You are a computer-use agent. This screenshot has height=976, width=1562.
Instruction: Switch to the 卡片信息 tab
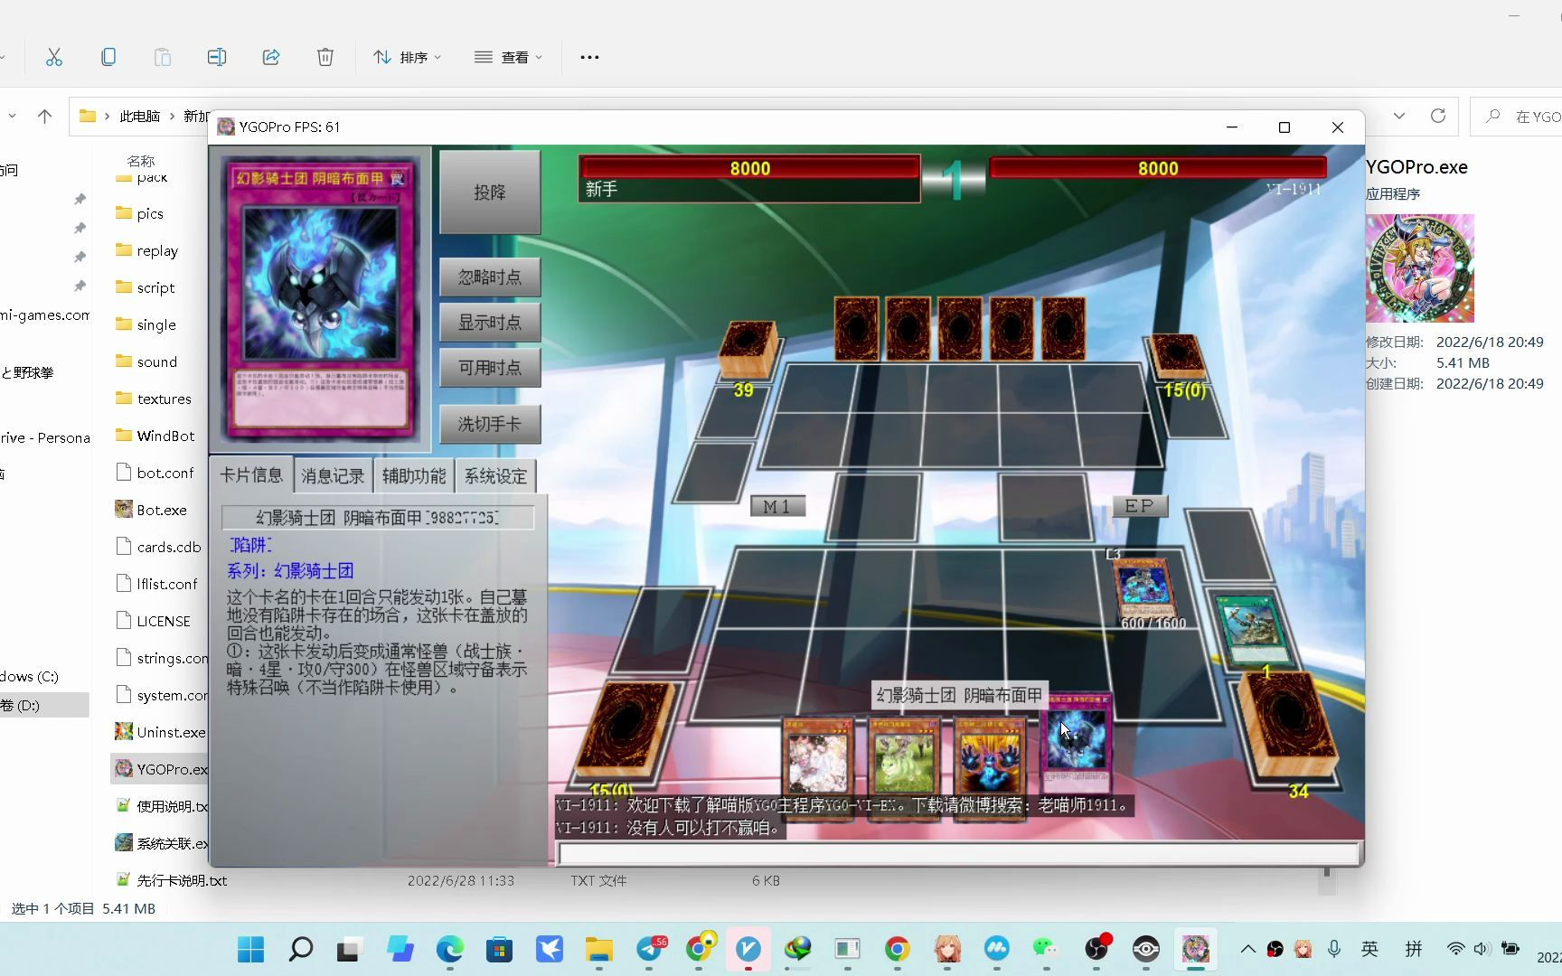(251, 475)
